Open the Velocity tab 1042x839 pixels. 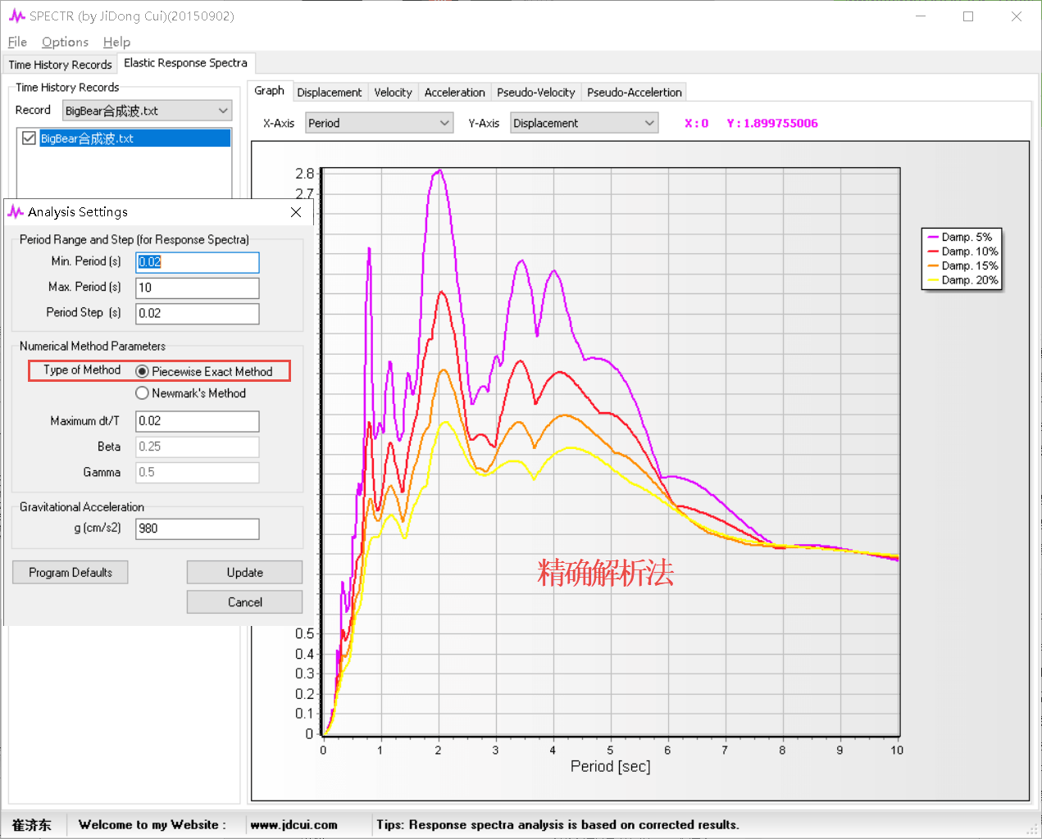coord(394,93)
